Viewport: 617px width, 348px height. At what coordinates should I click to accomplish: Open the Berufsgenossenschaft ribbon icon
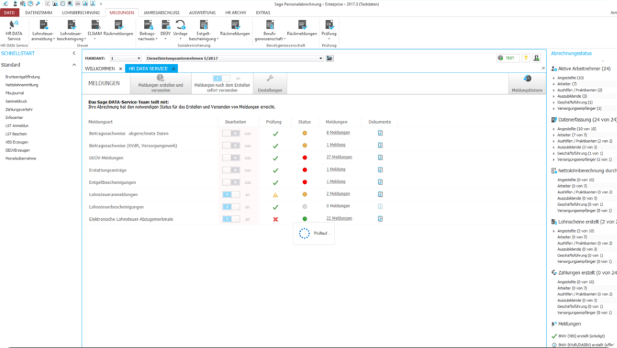(270, 31)
